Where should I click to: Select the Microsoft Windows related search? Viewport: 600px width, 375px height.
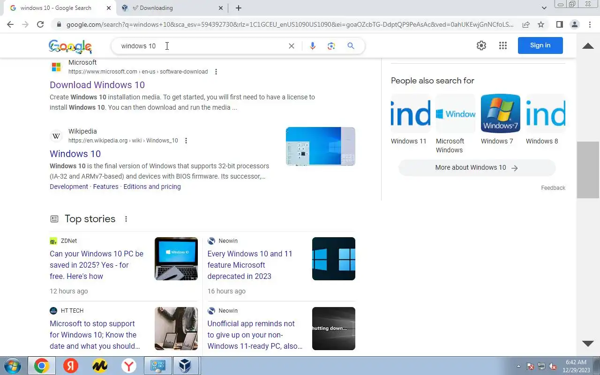tap(455, 124)
